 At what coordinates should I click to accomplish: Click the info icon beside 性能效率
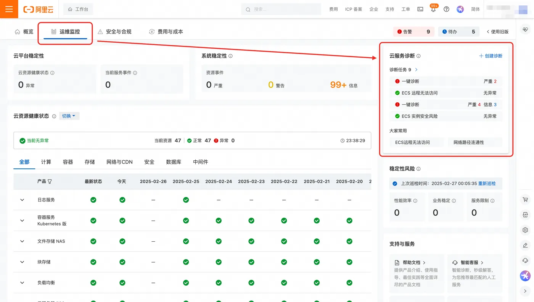click(x=415, y=201)
